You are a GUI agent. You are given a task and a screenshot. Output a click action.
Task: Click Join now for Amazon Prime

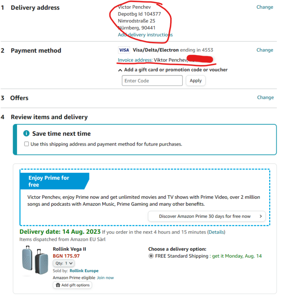click(x=105, y=278)
